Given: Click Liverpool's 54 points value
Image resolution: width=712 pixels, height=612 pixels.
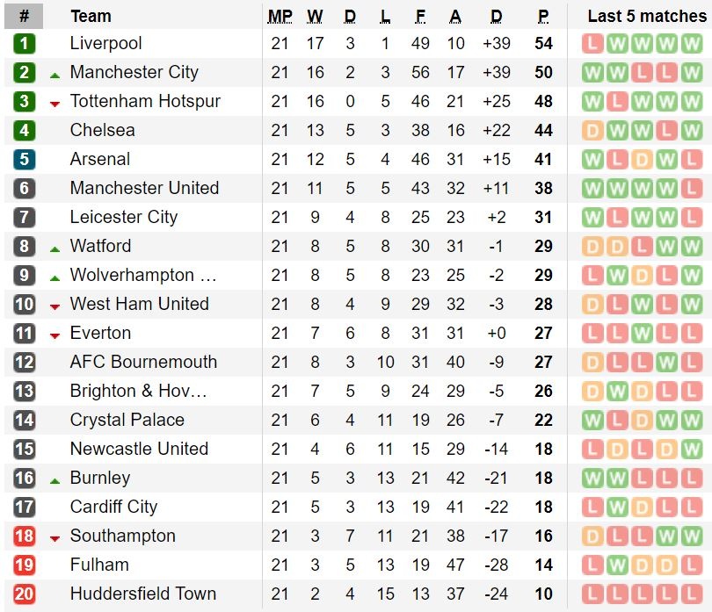Looking at the screenshot, I should click(x=543, y=44).
